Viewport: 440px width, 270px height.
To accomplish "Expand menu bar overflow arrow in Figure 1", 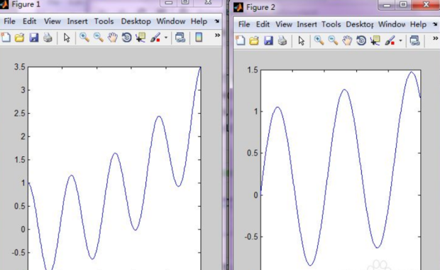I will pos(216,21).
